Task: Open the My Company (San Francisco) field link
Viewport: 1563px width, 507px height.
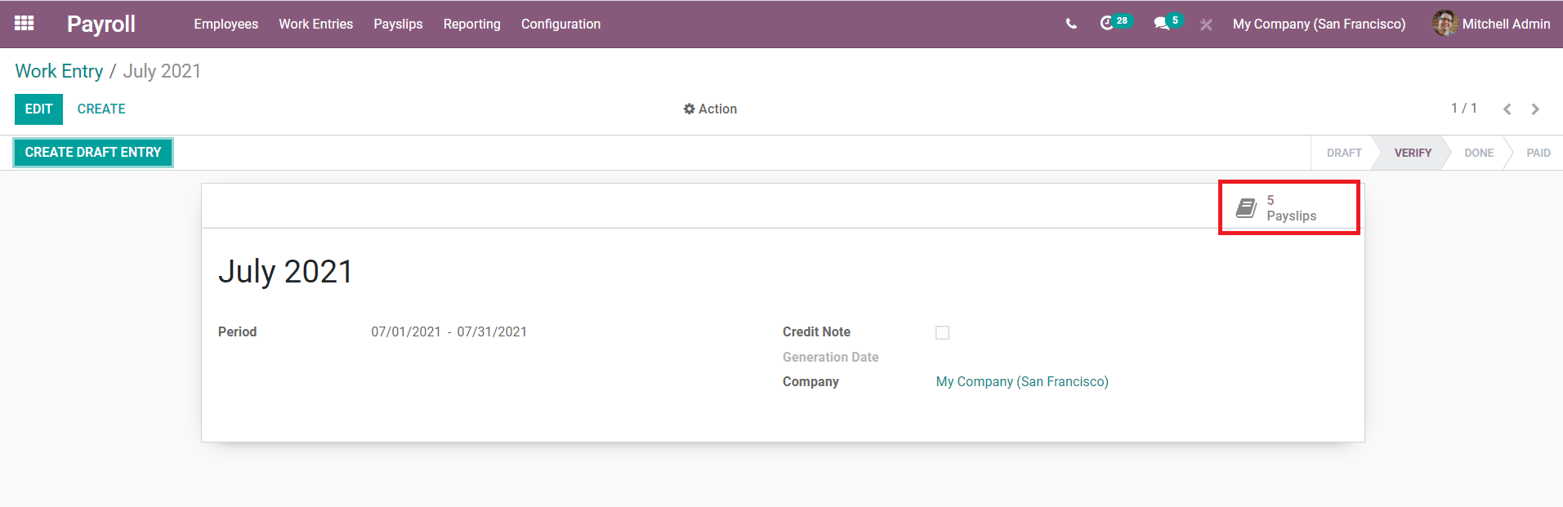Action: [1021, 382]
